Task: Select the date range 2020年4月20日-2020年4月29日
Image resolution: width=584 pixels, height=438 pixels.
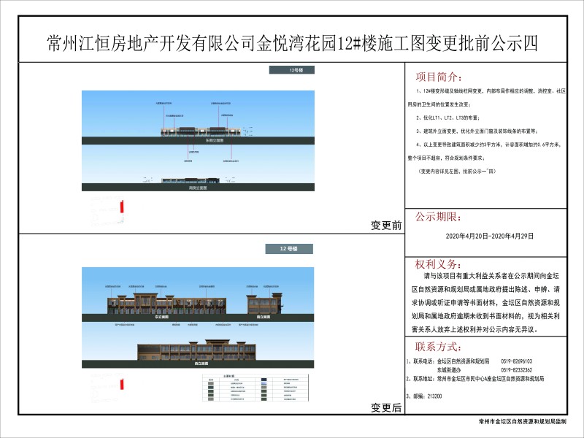Action: (489, 236)
